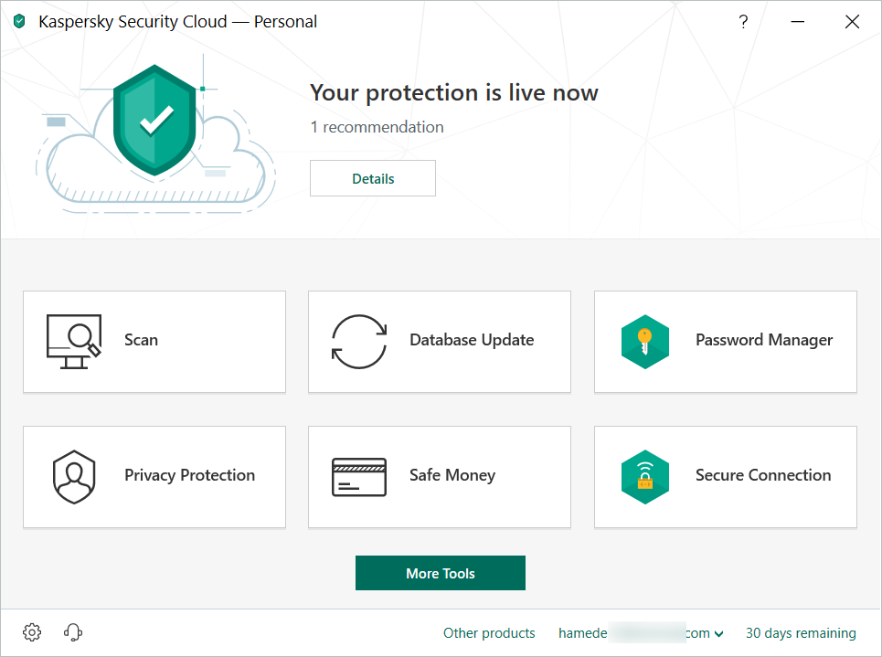Viewport: 882px width, 657px height.
Task: Open the Other products link
Action: (489, 633)
